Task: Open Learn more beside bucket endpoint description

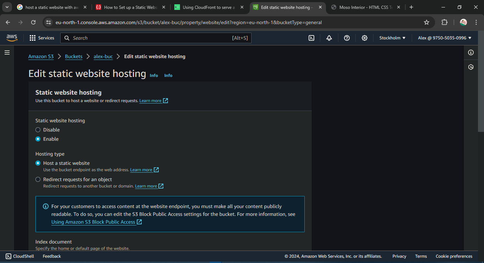Action: coord(144,170)
